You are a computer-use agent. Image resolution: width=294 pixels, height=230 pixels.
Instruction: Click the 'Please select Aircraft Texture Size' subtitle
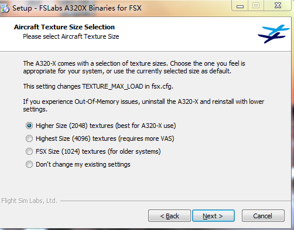[71, 36]
